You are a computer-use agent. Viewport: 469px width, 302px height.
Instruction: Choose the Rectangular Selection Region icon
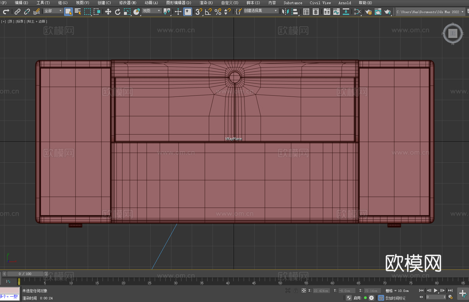tap(87, 12)
